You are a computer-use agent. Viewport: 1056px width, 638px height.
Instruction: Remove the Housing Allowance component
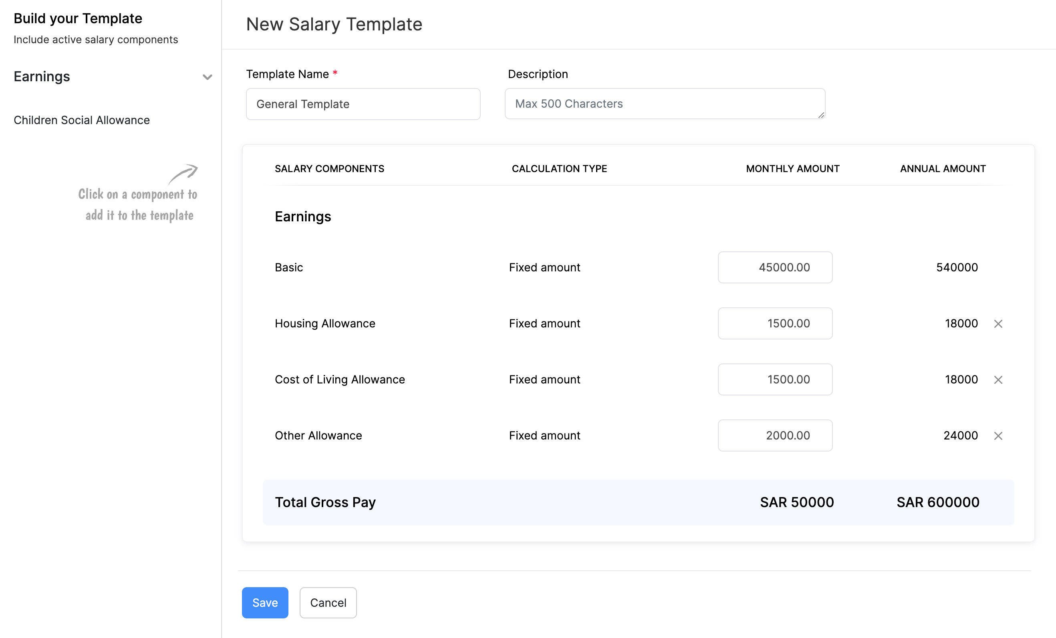tap(999, 324)
